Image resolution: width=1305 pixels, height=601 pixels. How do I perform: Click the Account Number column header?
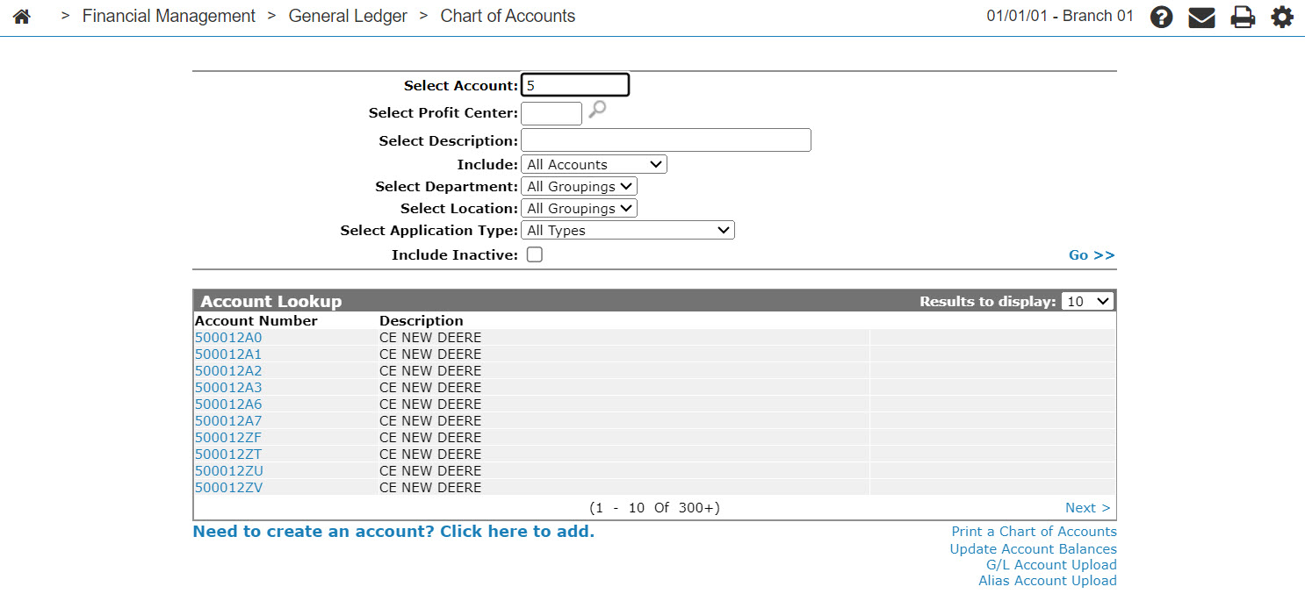(x=256, y=321)
